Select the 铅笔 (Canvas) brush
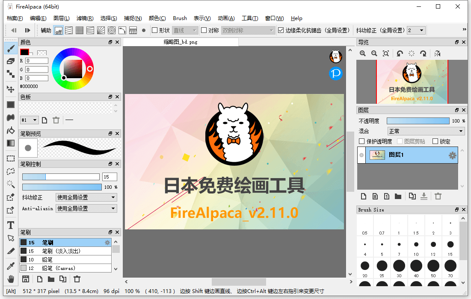471x299 pixels. pos(65,268)
